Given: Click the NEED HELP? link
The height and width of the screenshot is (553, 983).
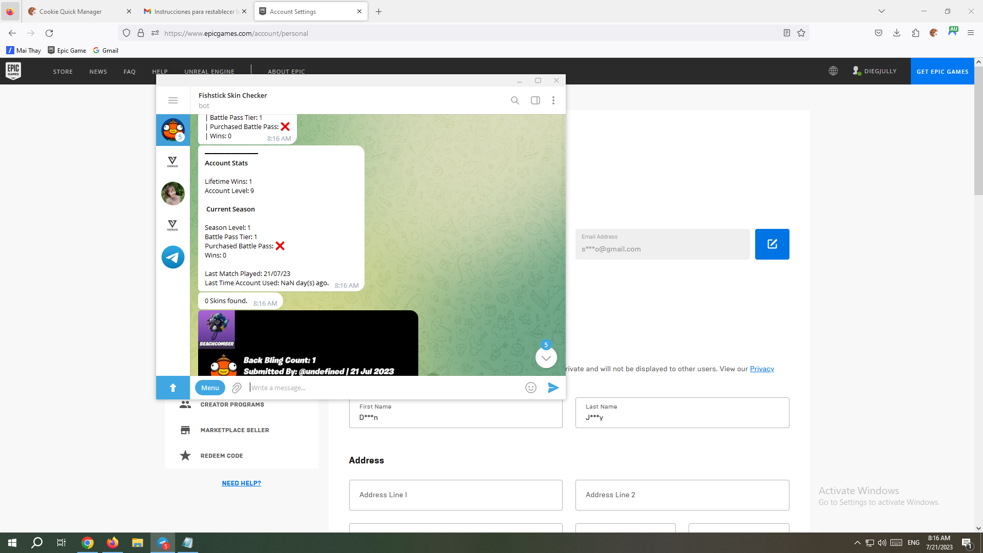Looking at the screenshot, I should point(241,483).
